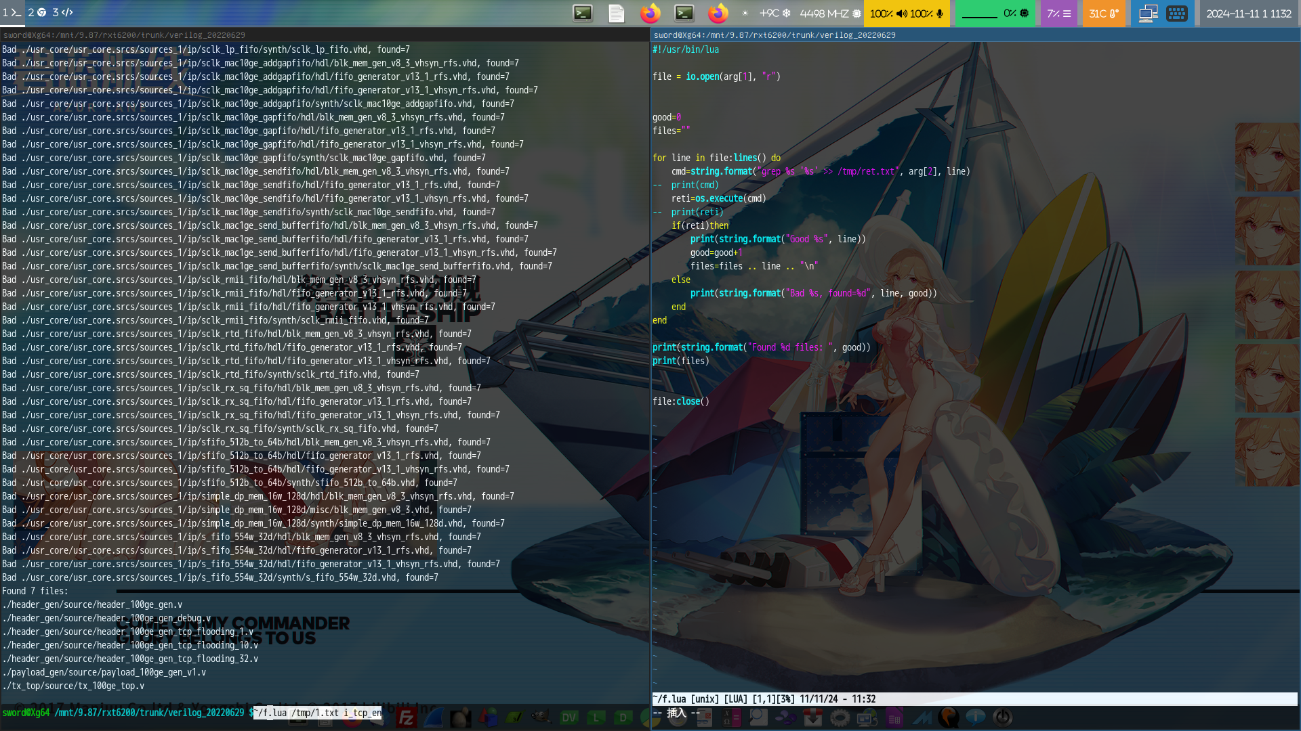Viewport: 1301px width, 731px height.
Task: Switch to workspace 2 browser tag
Action: [37, 13]
